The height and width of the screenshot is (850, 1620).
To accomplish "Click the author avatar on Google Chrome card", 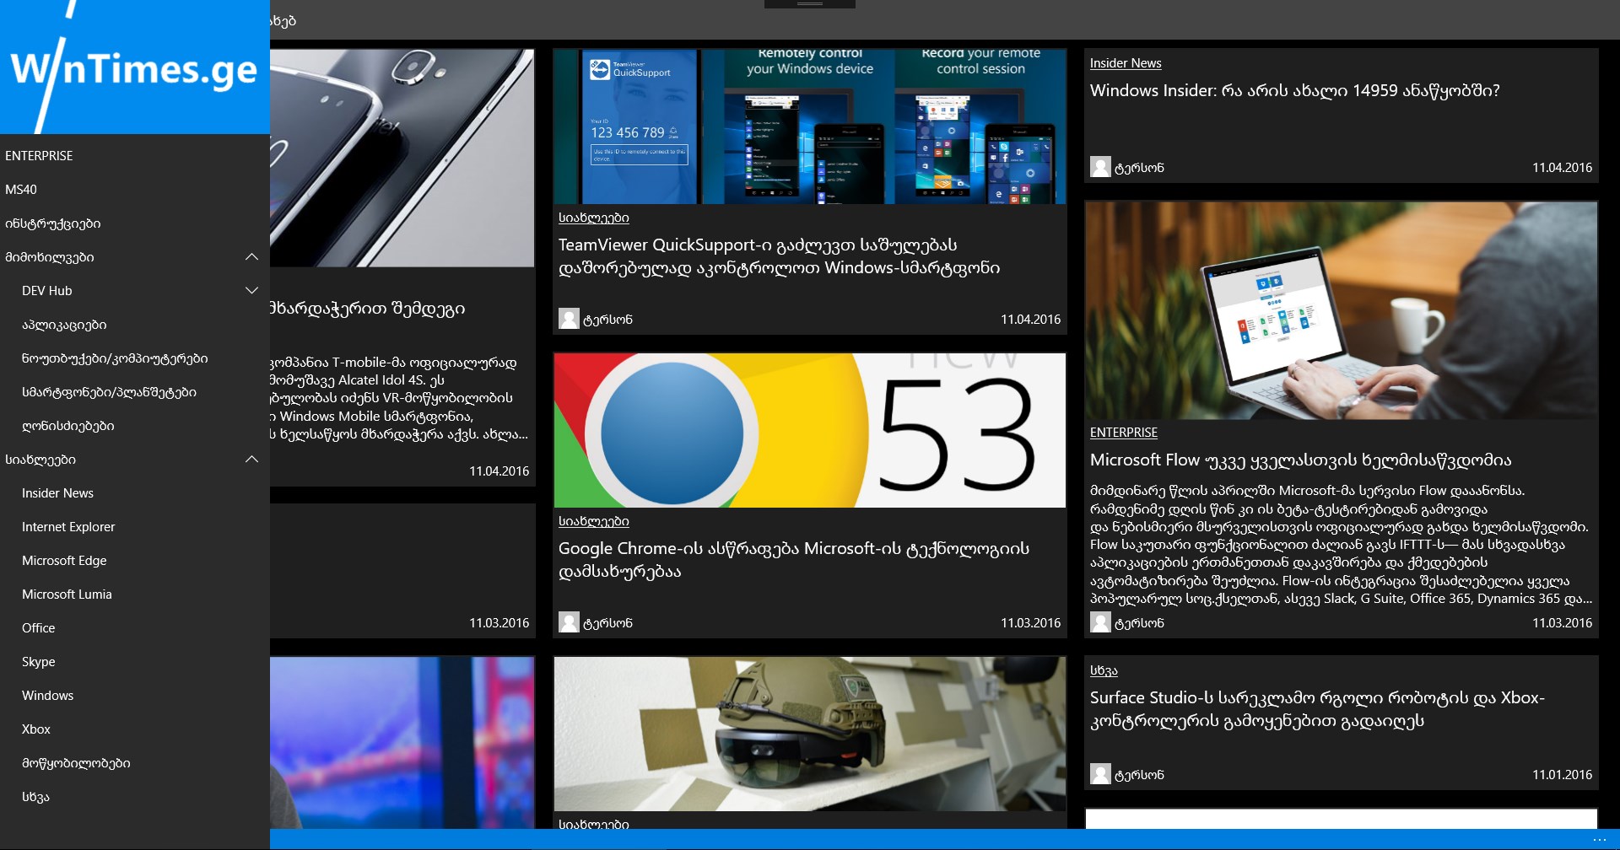I will 569,622.
